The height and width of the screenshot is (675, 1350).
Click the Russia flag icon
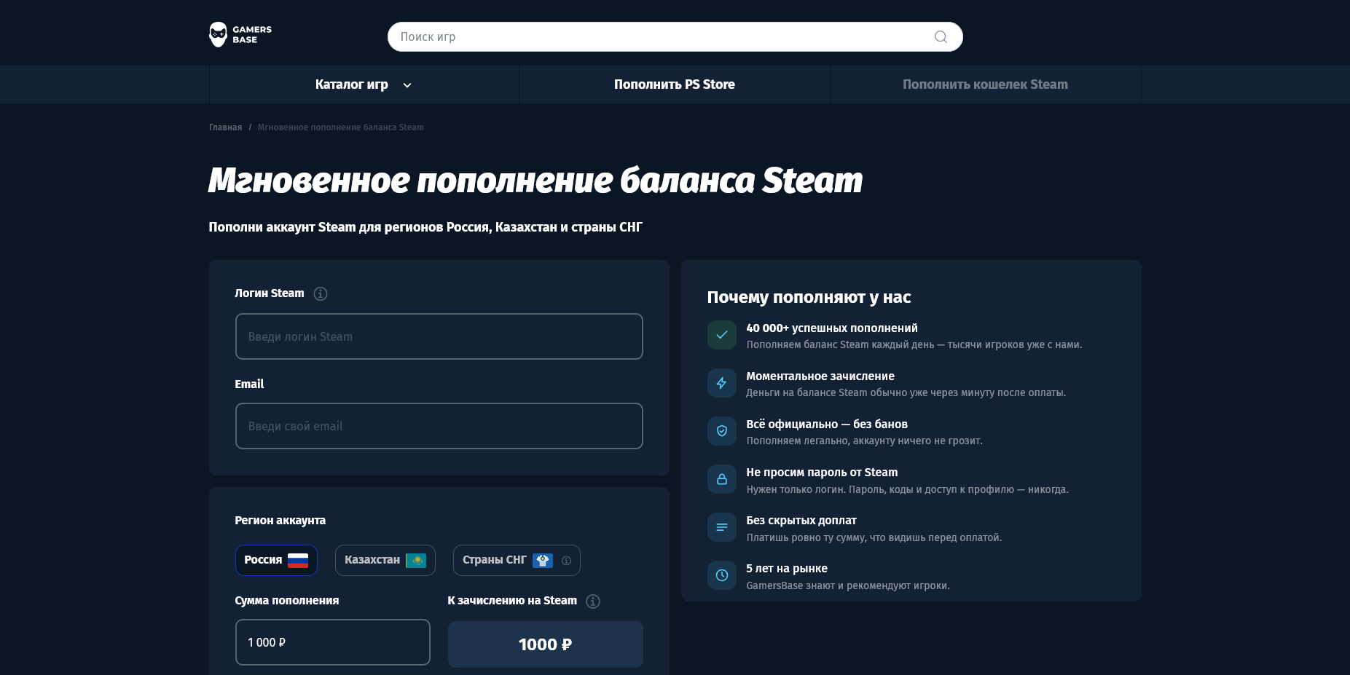(x=298, y=560)
